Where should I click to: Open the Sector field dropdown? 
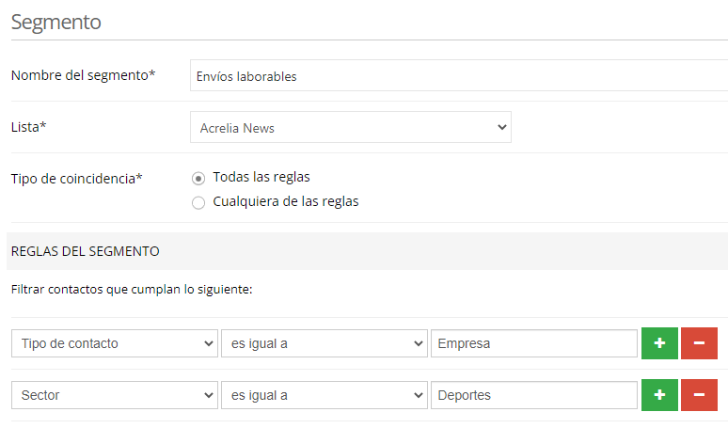point(115,395)
